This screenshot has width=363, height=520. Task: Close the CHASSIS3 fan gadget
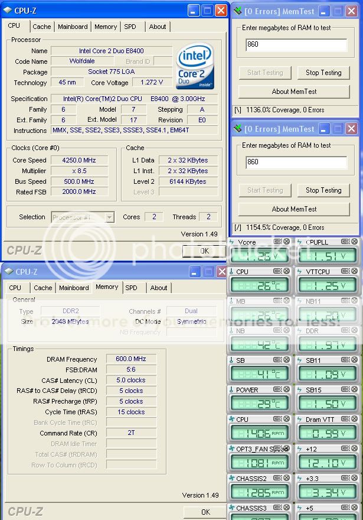tap(286, 507)
